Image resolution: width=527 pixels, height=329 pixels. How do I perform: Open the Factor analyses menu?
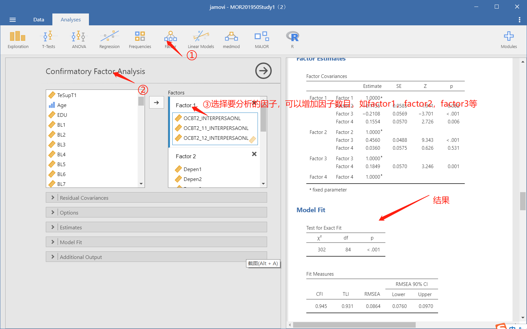click(171, 40)
